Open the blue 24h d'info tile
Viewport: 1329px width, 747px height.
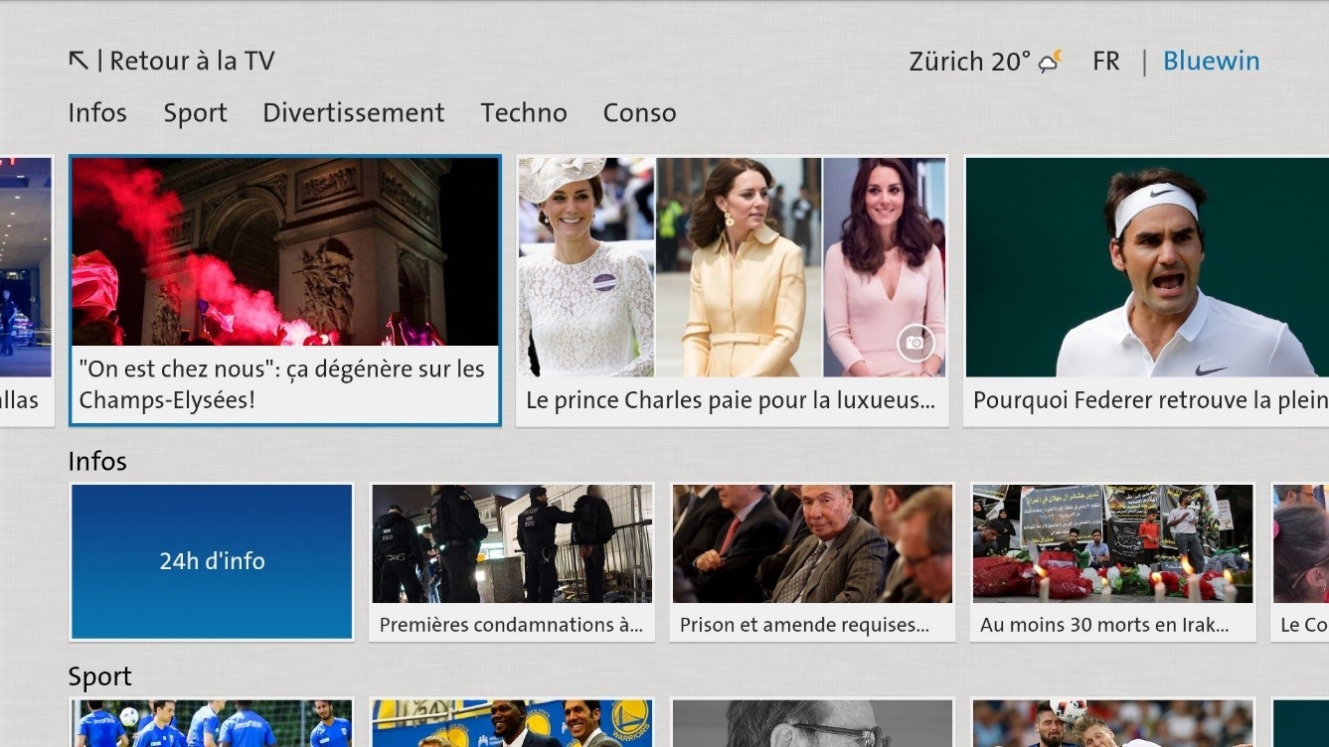[212, 561]
